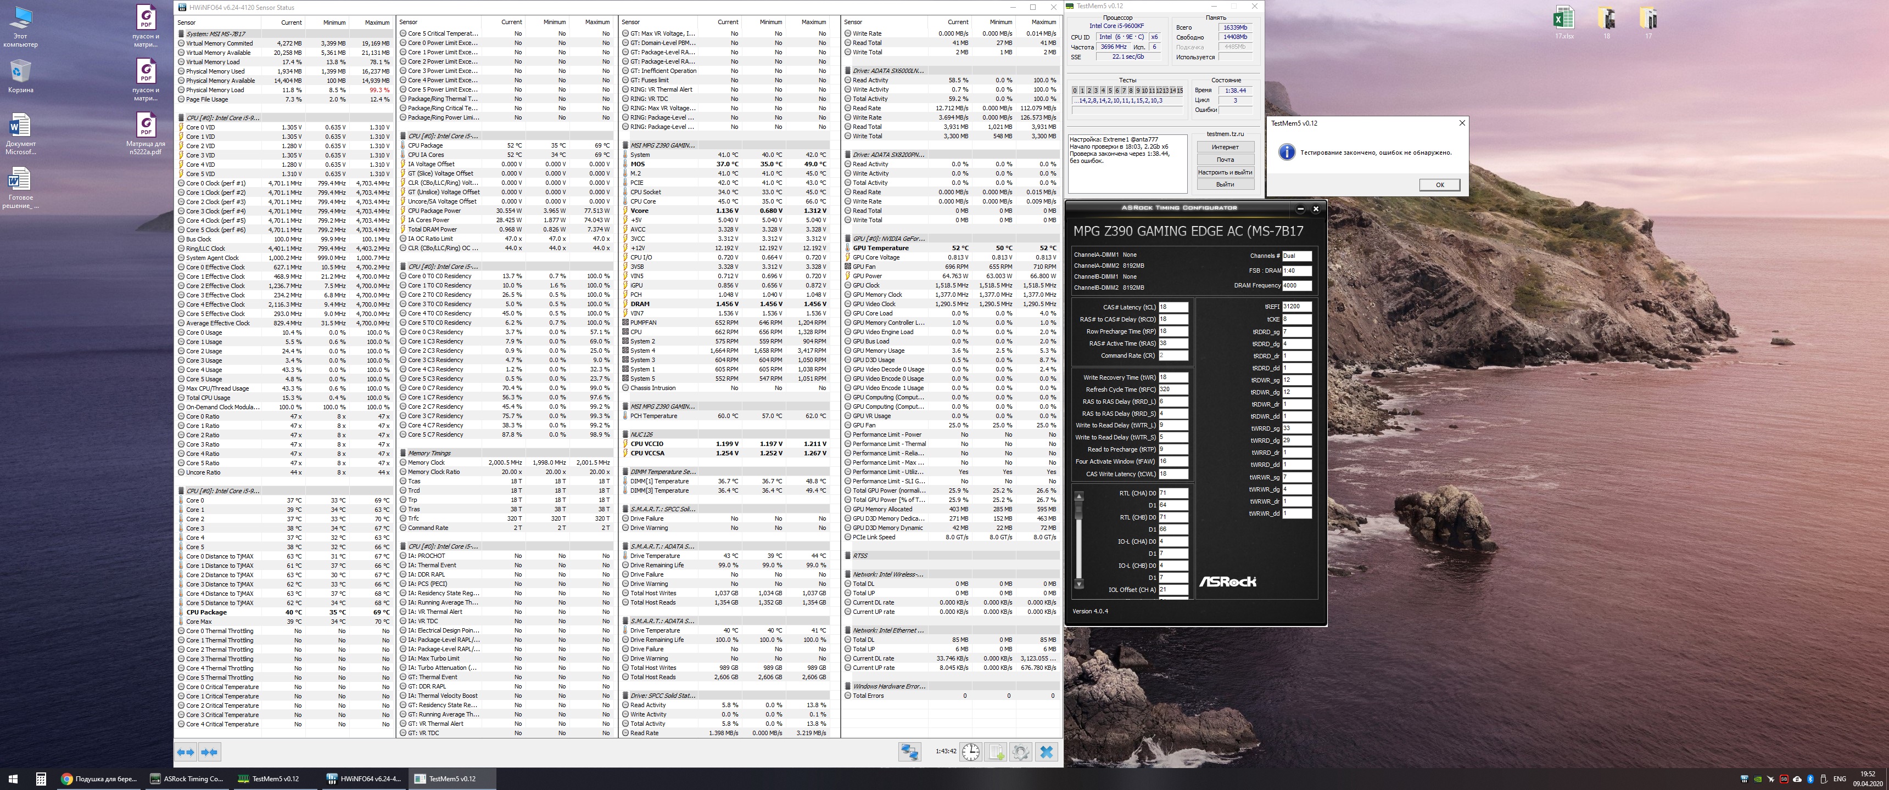Screen dimensions: 1889x790
Task: Open HWiNFO sensor settings gear icon
Action: click(1020, 752)
